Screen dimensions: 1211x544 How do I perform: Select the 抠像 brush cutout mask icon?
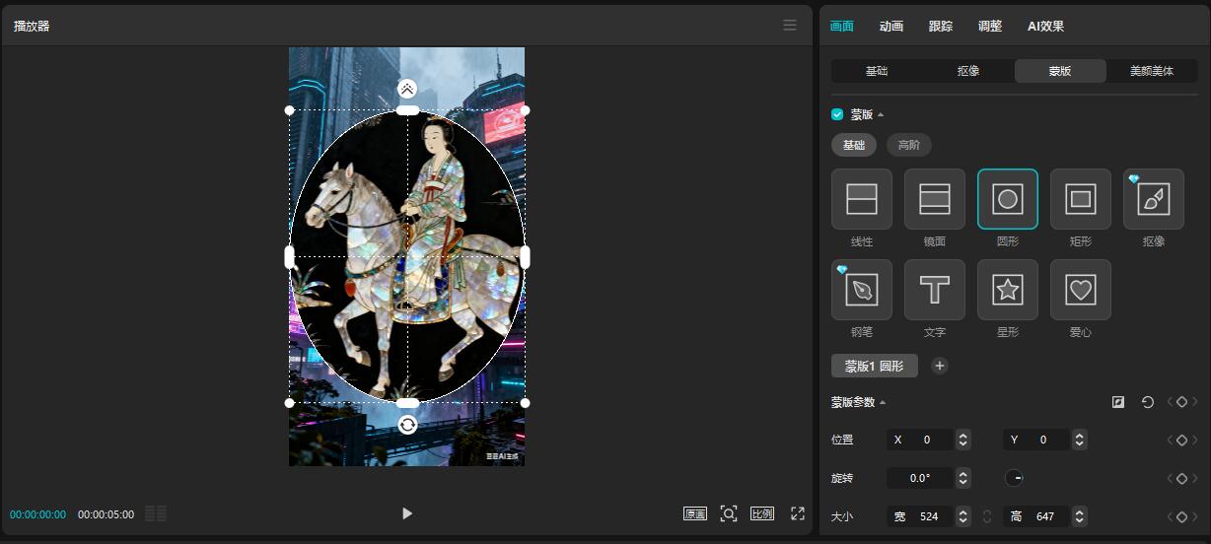1154,199
